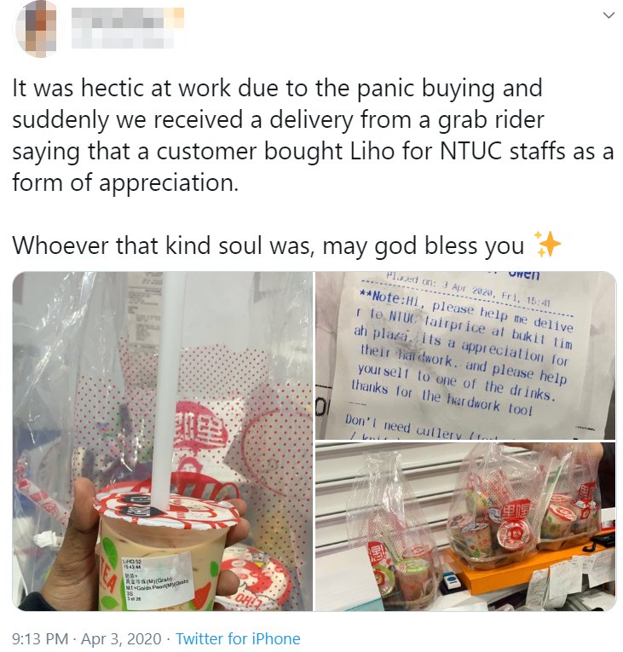623x652 pixels.
Task: Open the receipt note photo
Action: pos(465,355)
